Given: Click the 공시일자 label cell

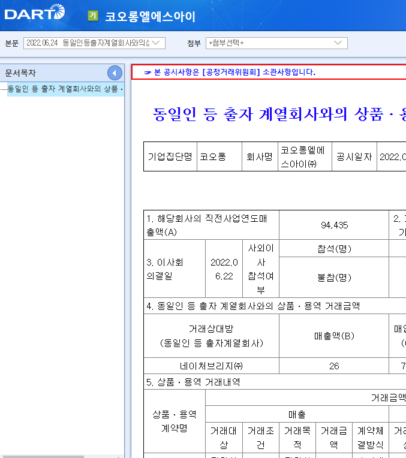Looking at the screenshot, I should tap(354, 156).
